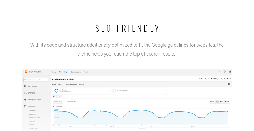Click the Select a metric link
The width and height of the screenshot is (254, 131).
[x=72, y=102]
